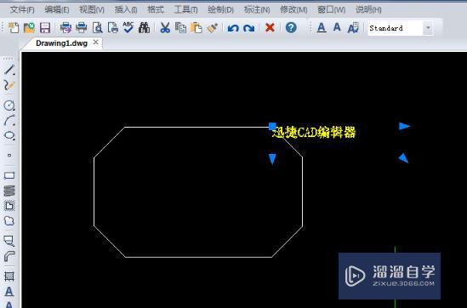Select the Line tool

pyautogui.click(x=9, y=70)
